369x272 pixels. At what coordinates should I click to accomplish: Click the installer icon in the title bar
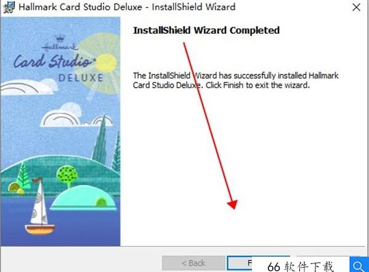9,7
